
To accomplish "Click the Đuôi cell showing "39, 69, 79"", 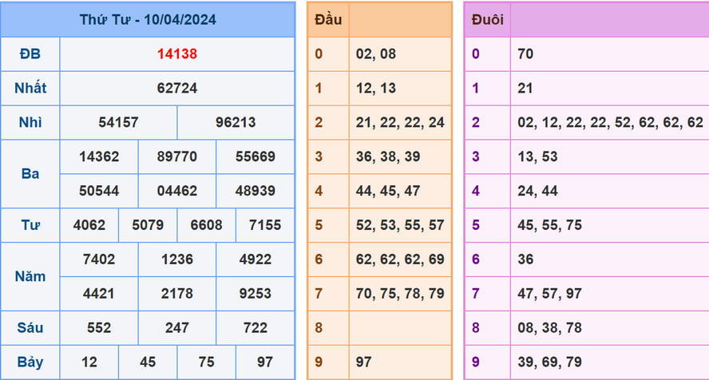I will point(608,362).
